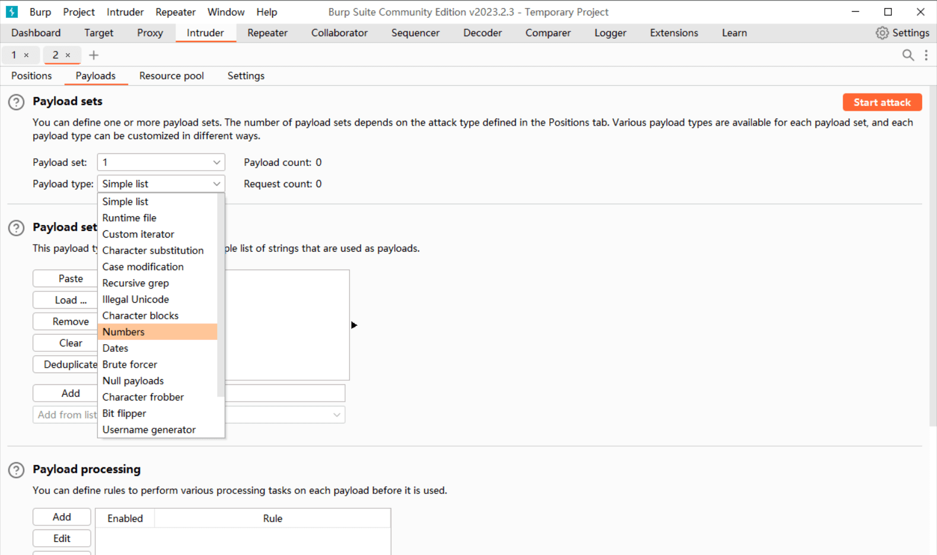This screenshot has width=937, height=555.
Task: Open help for Payload processing
Action: (16, 470)
